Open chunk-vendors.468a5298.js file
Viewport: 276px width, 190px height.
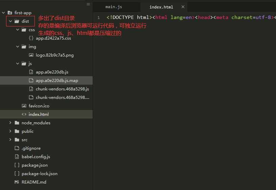[x=62, y=89]
